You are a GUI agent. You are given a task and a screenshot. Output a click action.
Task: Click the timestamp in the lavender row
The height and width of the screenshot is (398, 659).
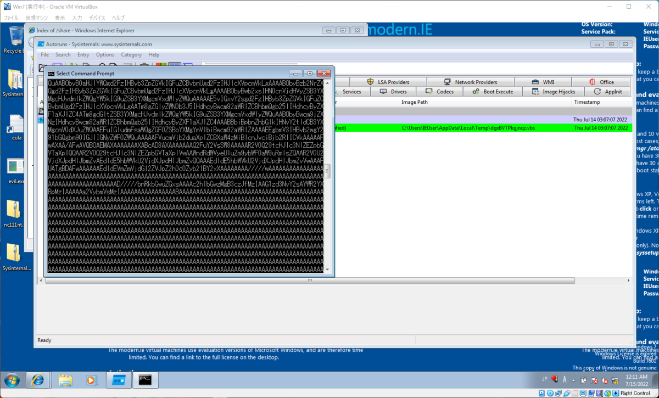click(x=600, y=119)
